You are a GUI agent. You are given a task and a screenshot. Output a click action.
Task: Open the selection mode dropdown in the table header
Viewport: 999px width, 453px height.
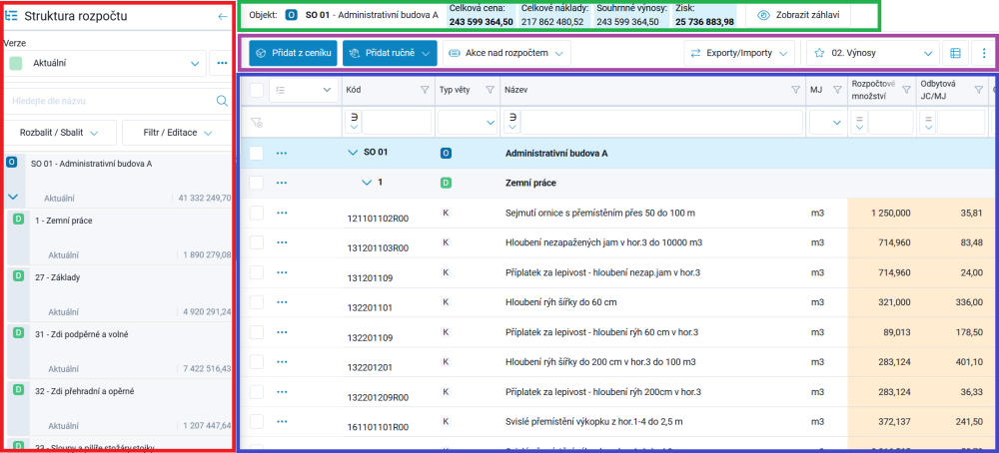[304, 91]
